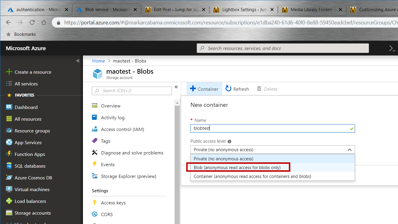
Task: Click the Load balancers diamond icon
Action: 9,201
